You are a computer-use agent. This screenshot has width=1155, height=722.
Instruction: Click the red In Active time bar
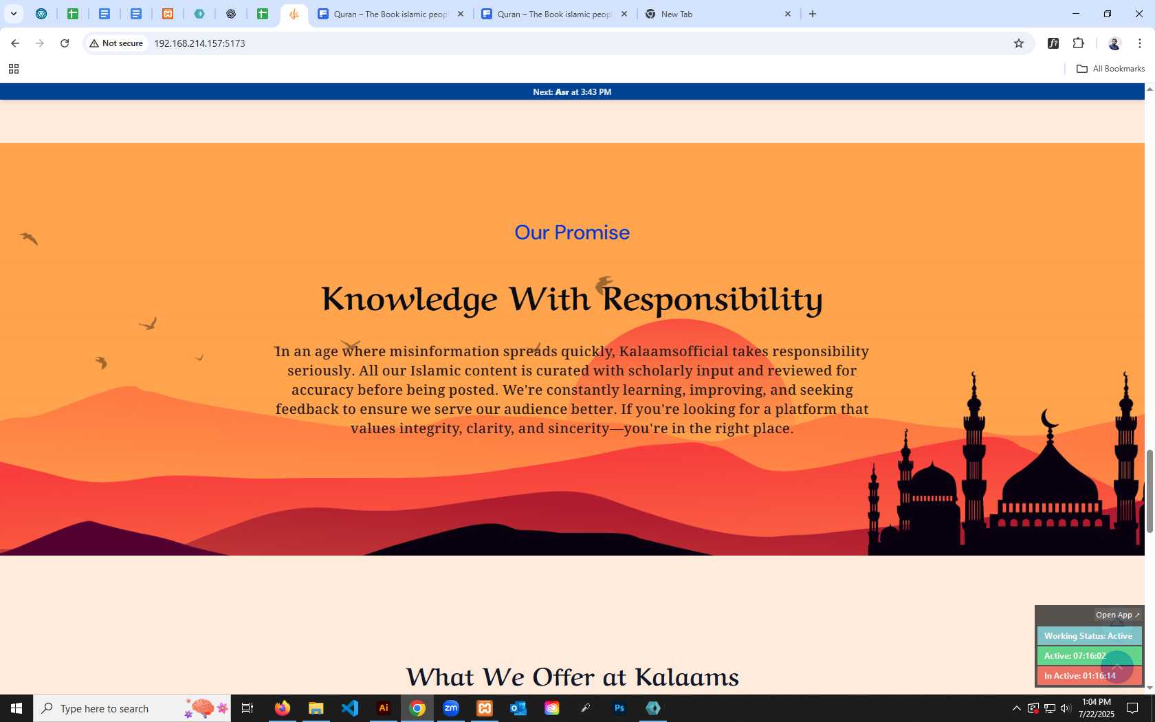tap(1089, 676)
